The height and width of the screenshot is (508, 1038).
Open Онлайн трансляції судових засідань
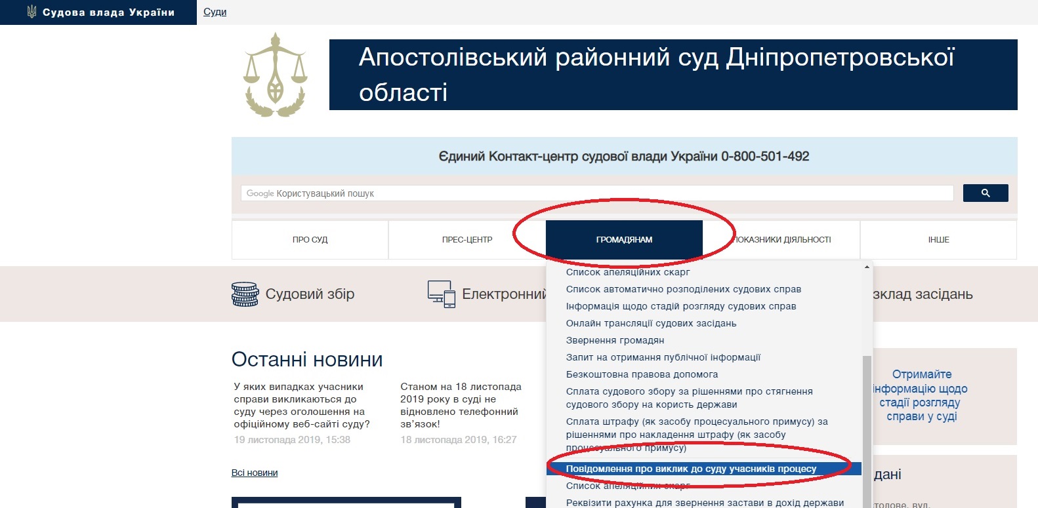point(651,323)
